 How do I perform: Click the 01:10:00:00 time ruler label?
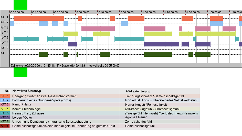pos(170,12)
